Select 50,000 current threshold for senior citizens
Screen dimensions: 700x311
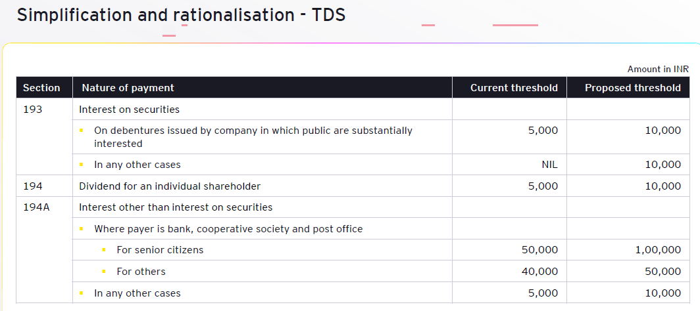tap(539, 250)
